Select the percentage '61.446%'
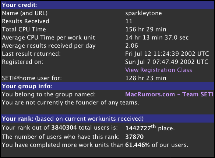Screen dimensions: 215x158 pos(138,145)
